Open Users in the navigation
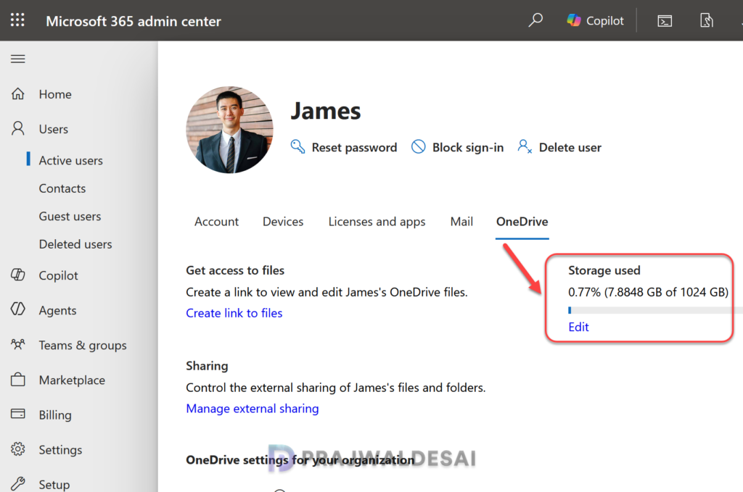The image size is (743, 492). point(54,129)
